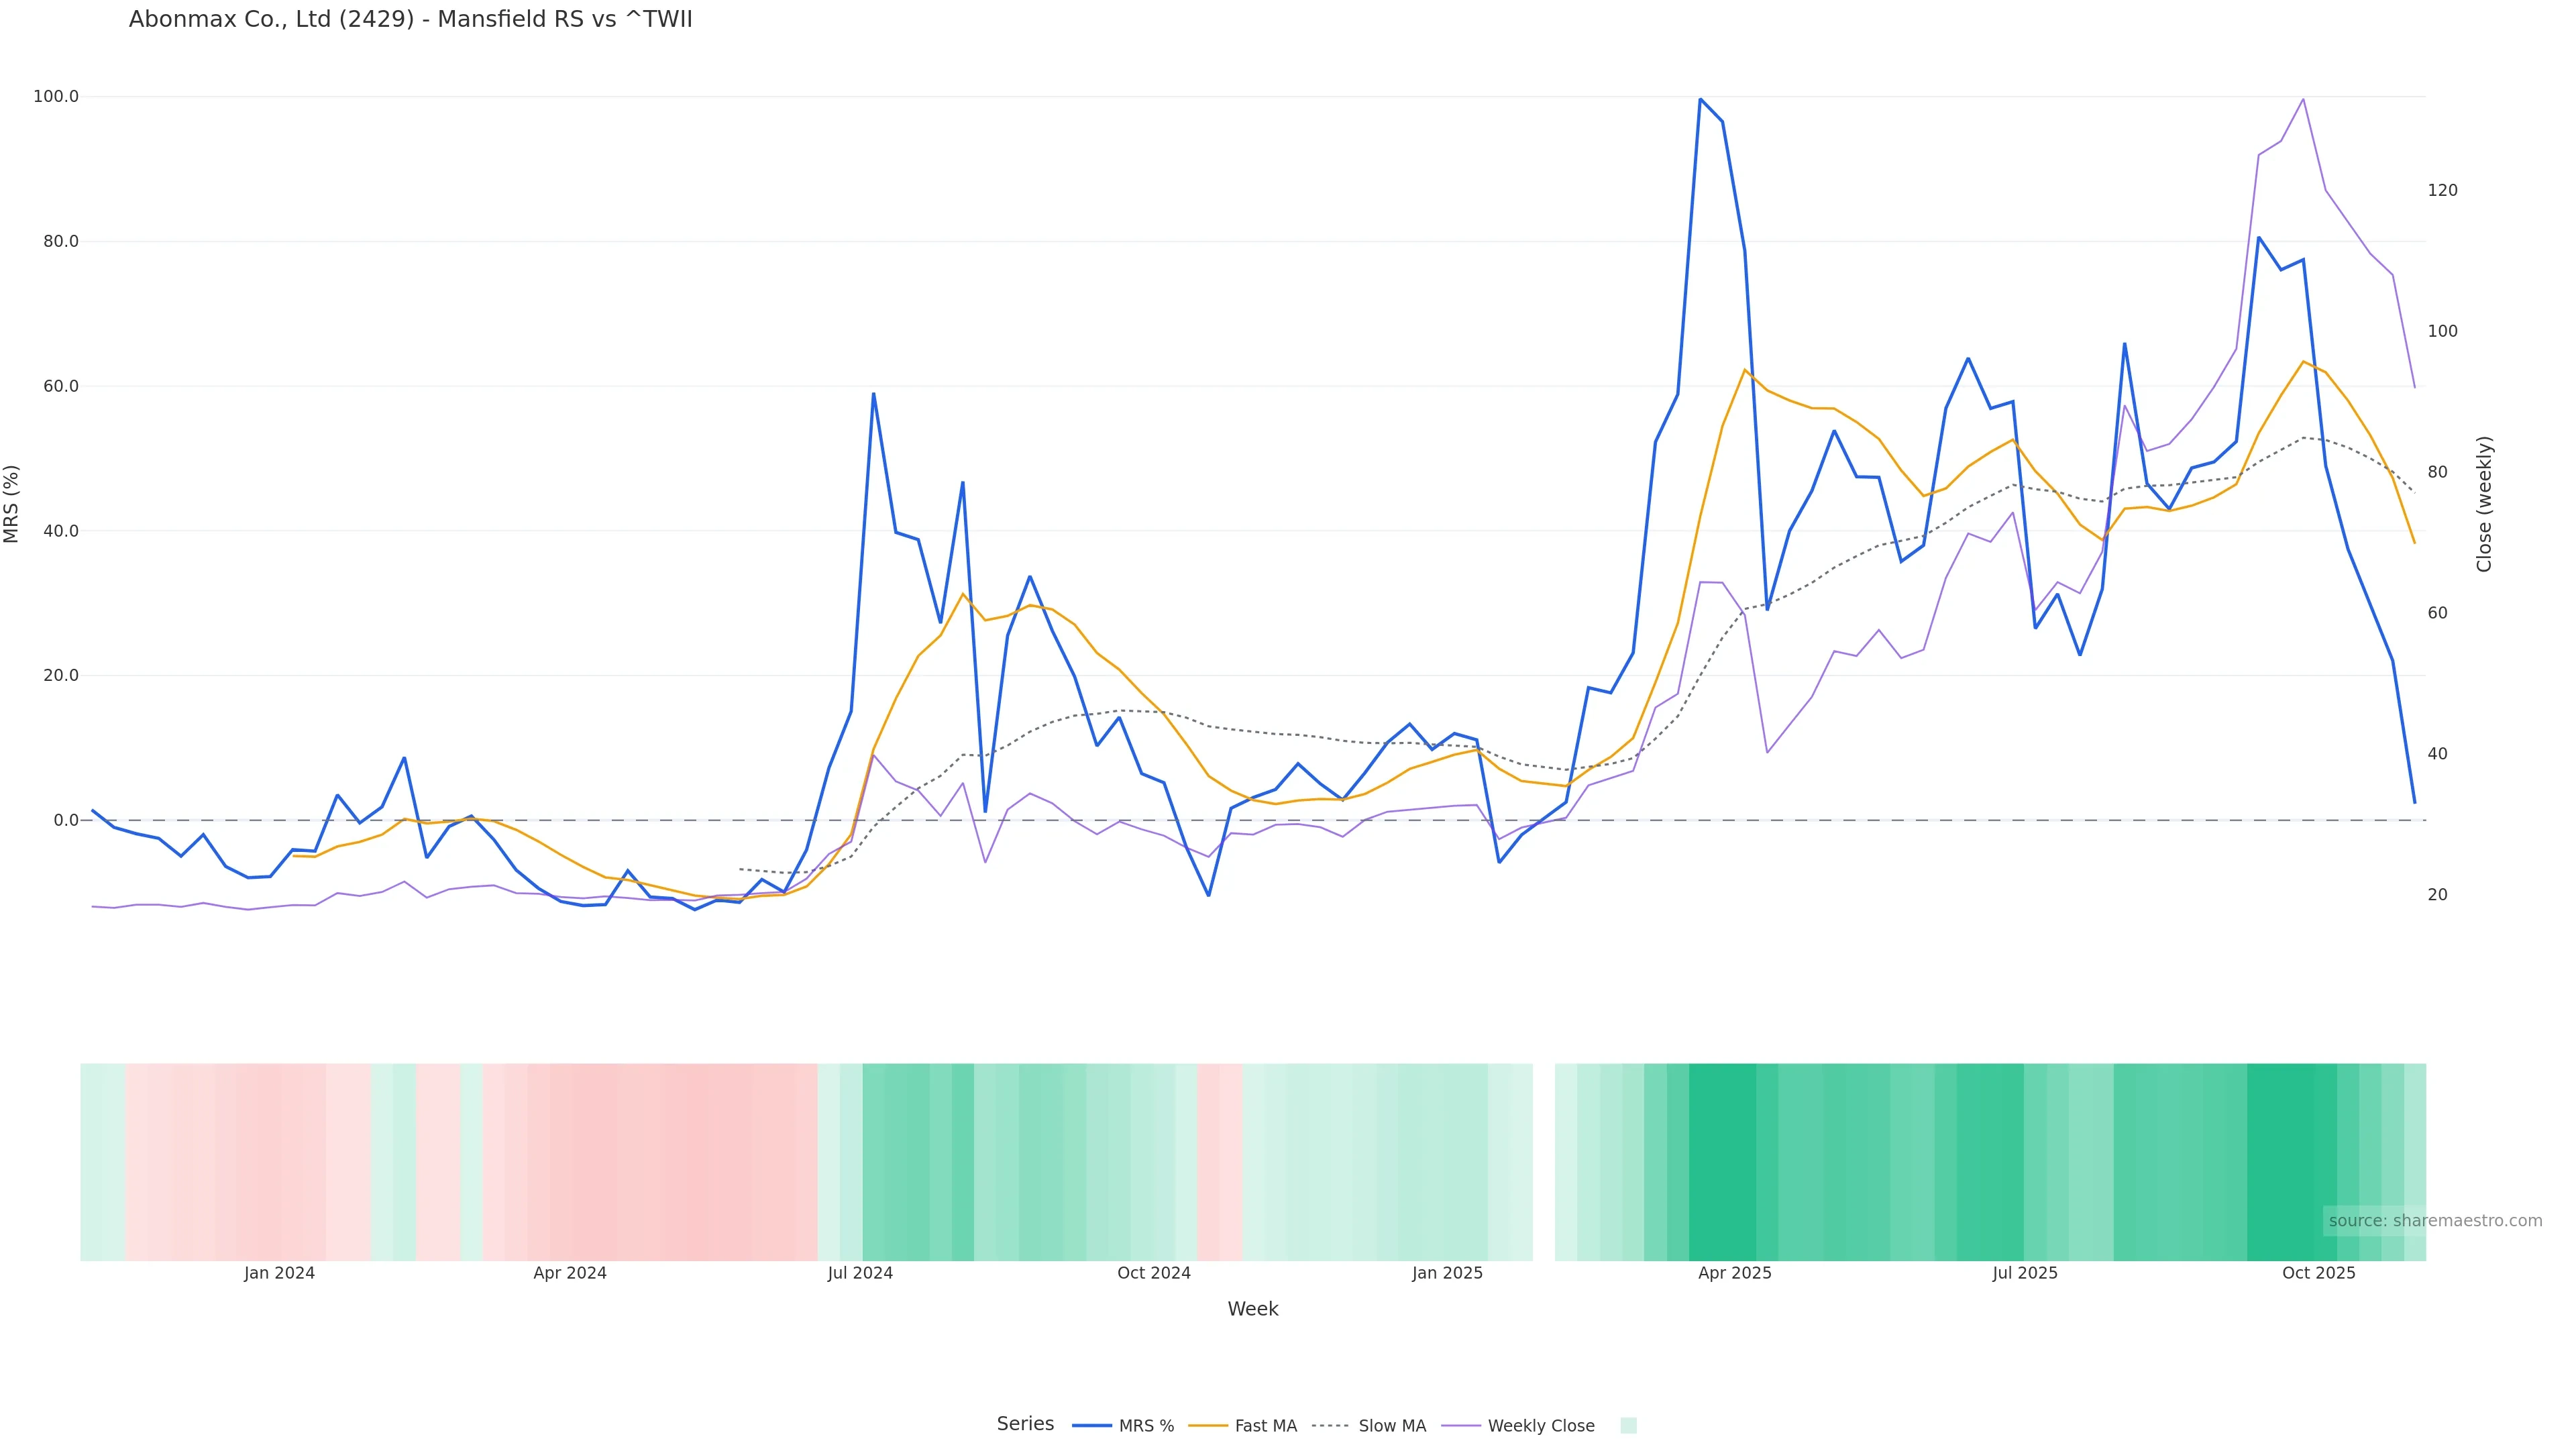Click the 100.0 MRS y-axis tick label
Image resolution: width=2576 pixels, height=1449 pixels.
56,97
